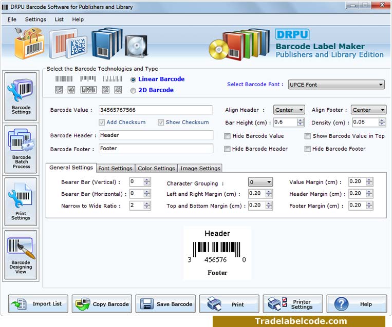Open the Help menu
The width and height of the screenshot is (392, 327).
tap(78, 19)
